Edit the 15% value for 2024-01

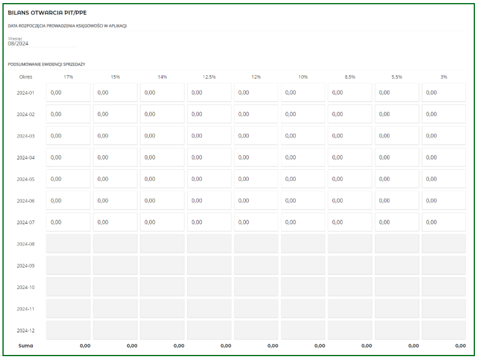click(116, 92)
